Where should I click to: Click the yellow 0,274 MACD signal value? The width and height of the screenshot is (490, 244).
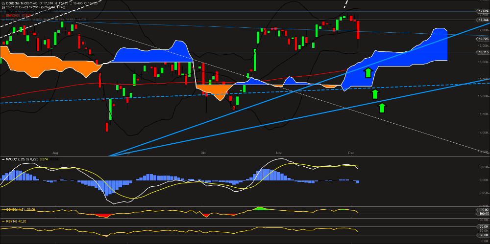(x=44, y=159)
